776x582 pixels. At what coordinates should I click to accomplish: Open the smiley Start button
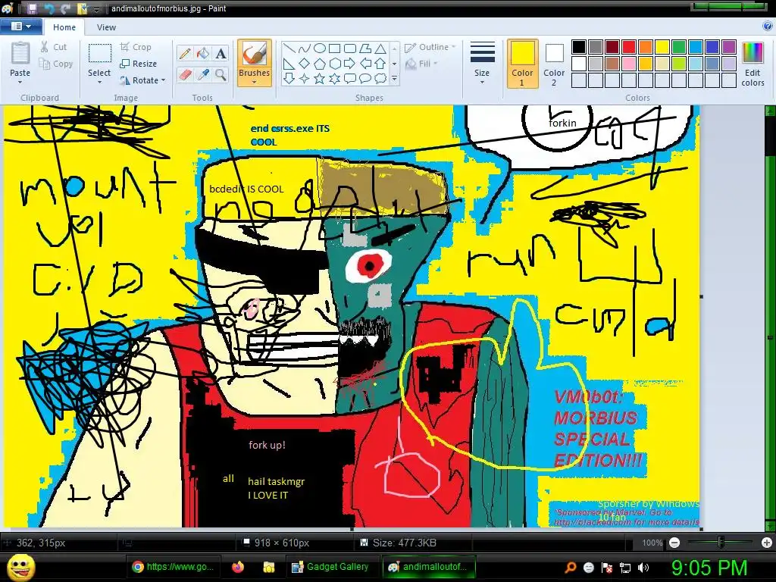click(20, 568)
